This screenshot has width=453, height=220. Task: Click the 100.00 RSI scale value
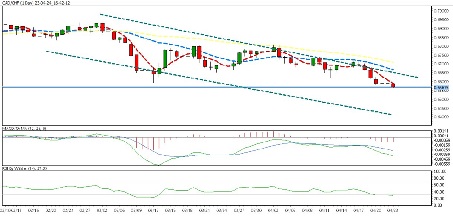coord(440,171)
